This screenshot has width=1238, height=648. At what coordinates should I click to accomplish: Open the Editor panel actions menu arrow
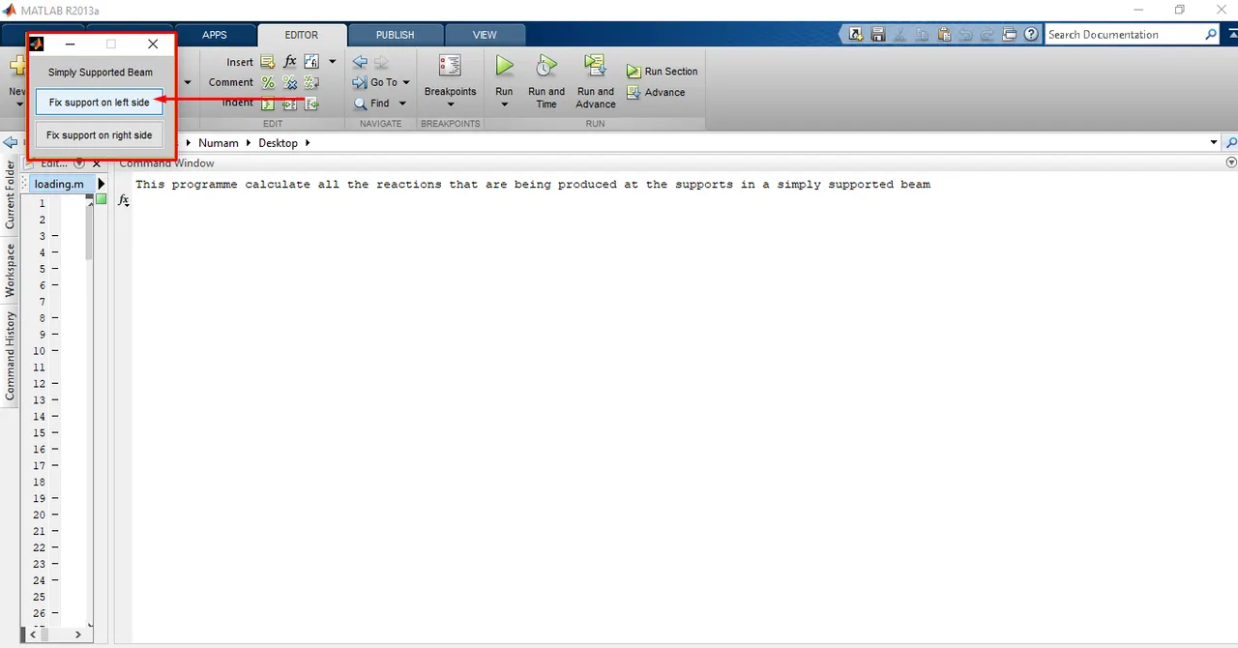point(79,163)
